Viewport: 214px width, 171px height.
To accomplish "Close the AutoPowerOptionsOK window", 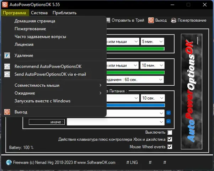I will (x=205, y=5).
